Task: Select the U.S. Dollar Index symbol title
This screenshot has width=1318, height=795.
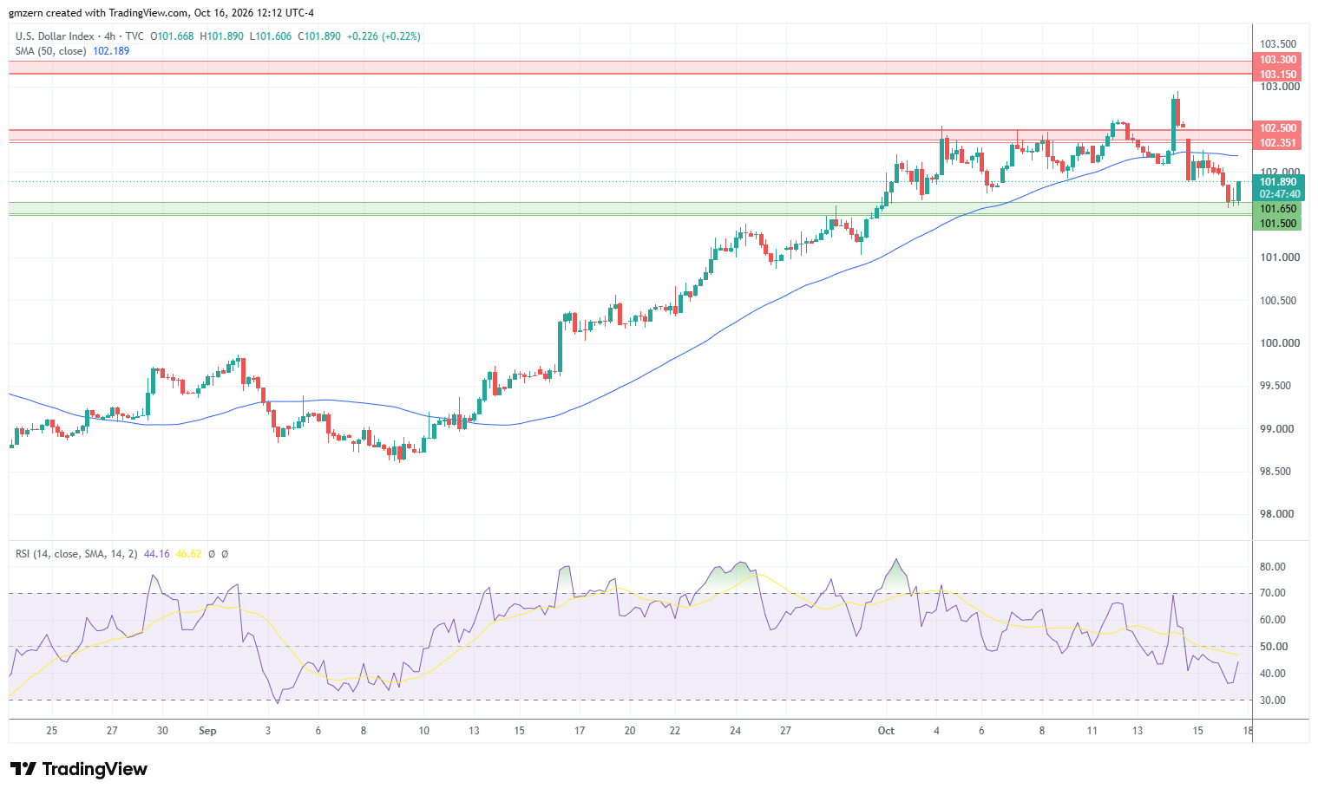Action: (56, 36)
